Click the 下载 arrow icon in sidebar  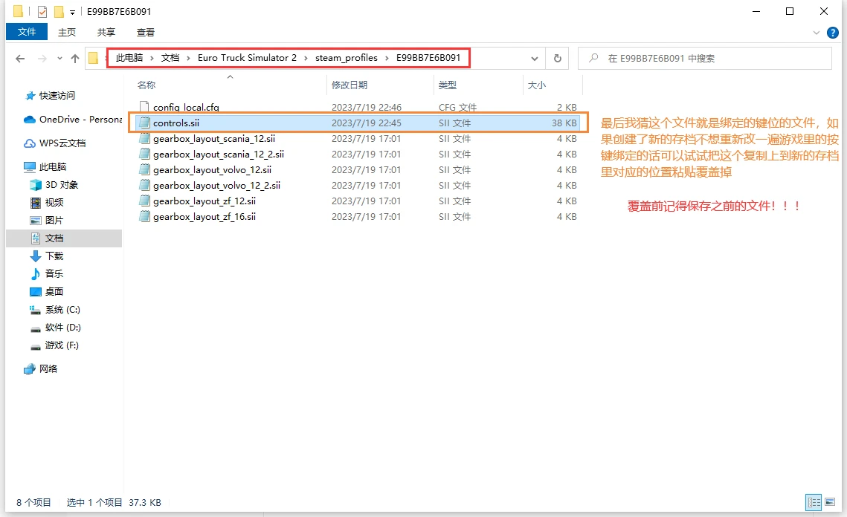pos(35,256)
